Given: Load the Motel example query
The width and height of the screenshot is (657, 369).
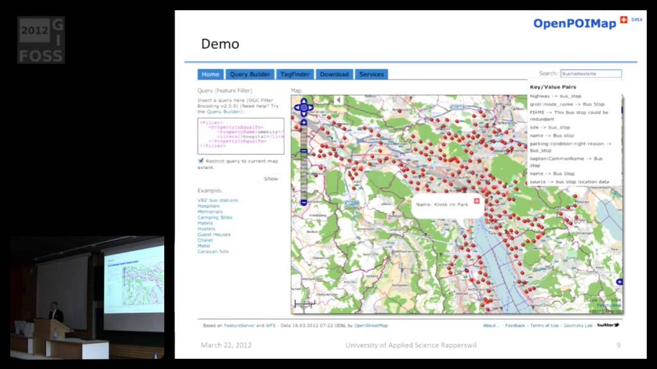Looking at the screenshot, I should (204, 246).
